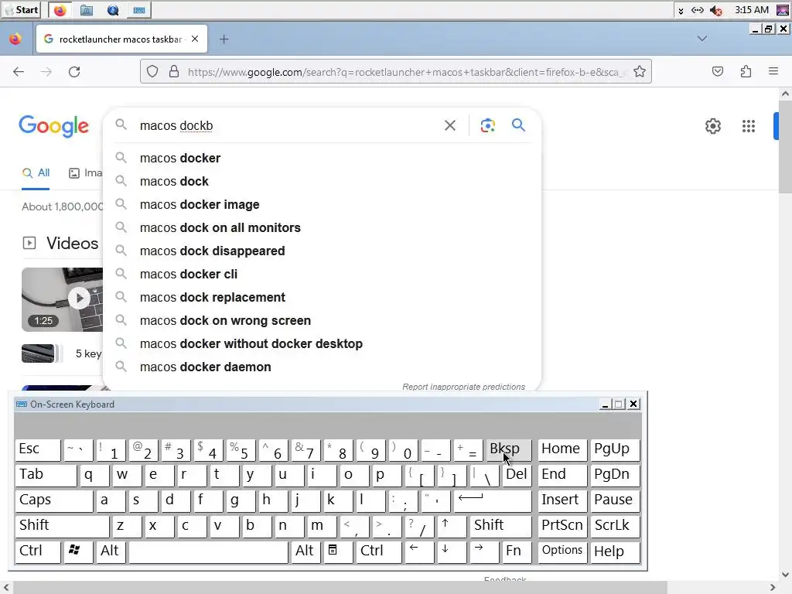The width and height of the screenshot is (792, 594).
Task: Click the tracking protection shield icon
Action: [152, 72]
